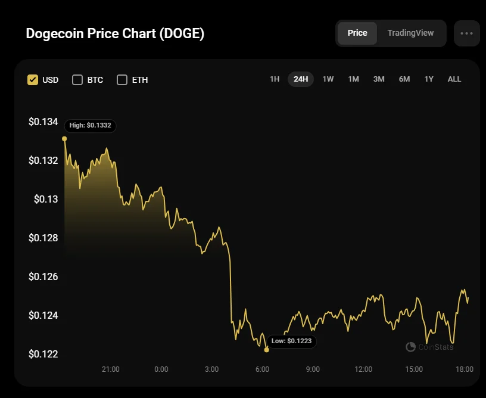
Task: Open the three-dot more options menu
Action: (466, 33)
